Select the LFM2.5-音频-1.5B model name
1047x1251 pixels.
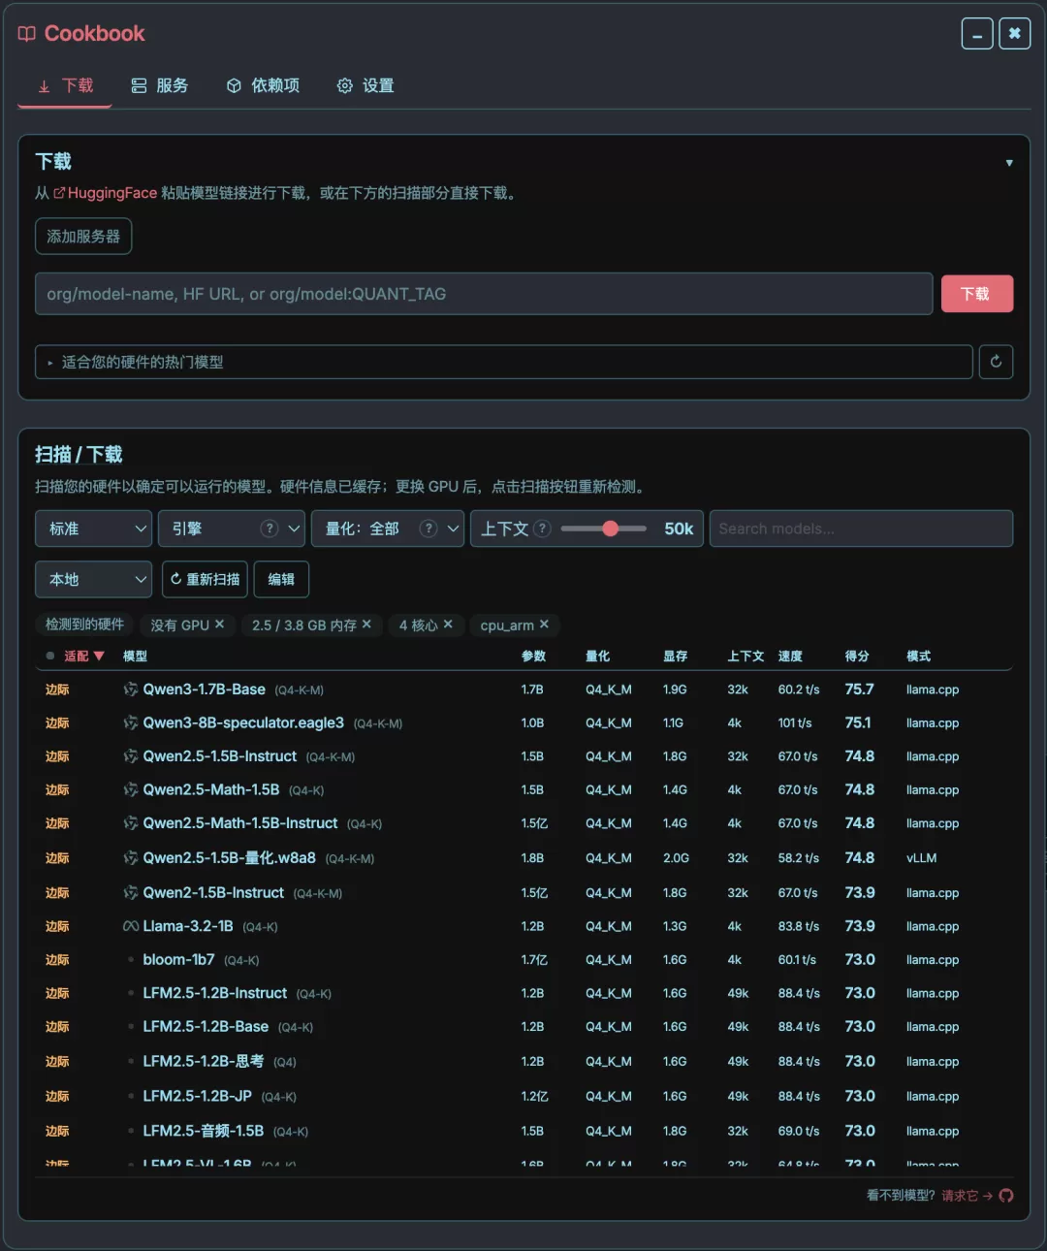tap(203, 1132)
